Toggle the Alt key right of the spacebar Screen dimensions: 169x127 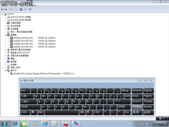pos(82,112)
